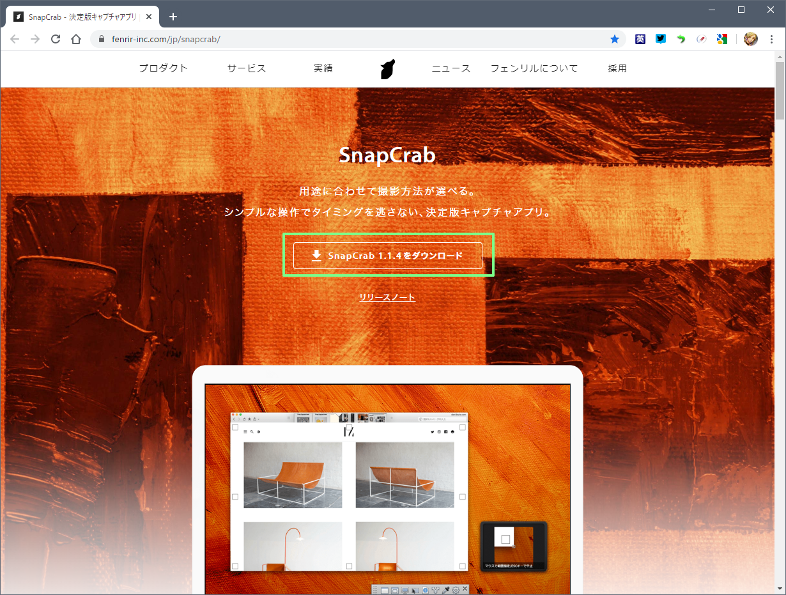Screen dimensions: 786x595
Task: Open the 英 dictionary extension
Action: pyautogui.click(x=640, y=39)
